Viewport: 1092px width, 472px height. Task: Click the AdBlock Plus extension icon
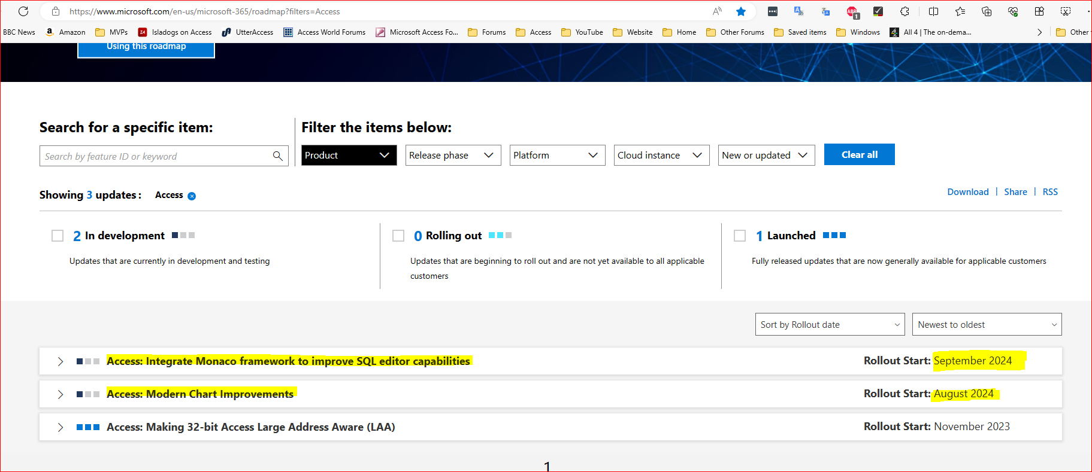click(x=852, y=11)
